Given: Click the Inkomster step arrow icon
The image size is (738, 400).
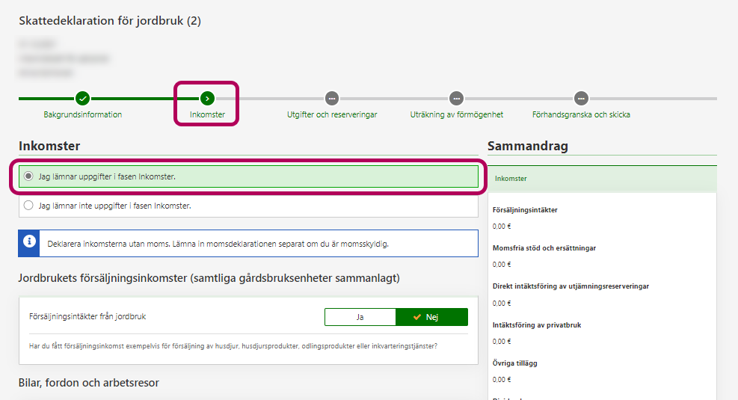Looking at the screenshot, I should (x=207, y=99).
